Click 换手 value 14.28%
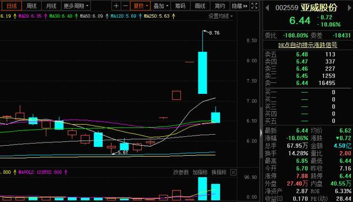 pos(298,153)
